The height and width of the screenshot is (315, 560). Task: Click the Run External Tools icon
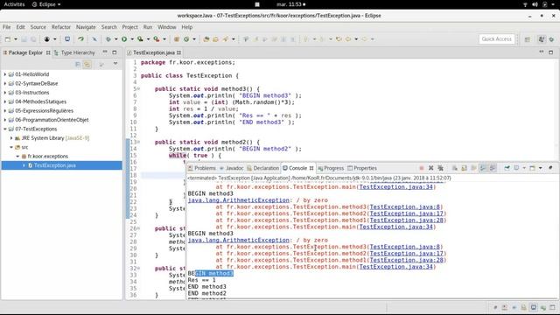coord(157,39)
